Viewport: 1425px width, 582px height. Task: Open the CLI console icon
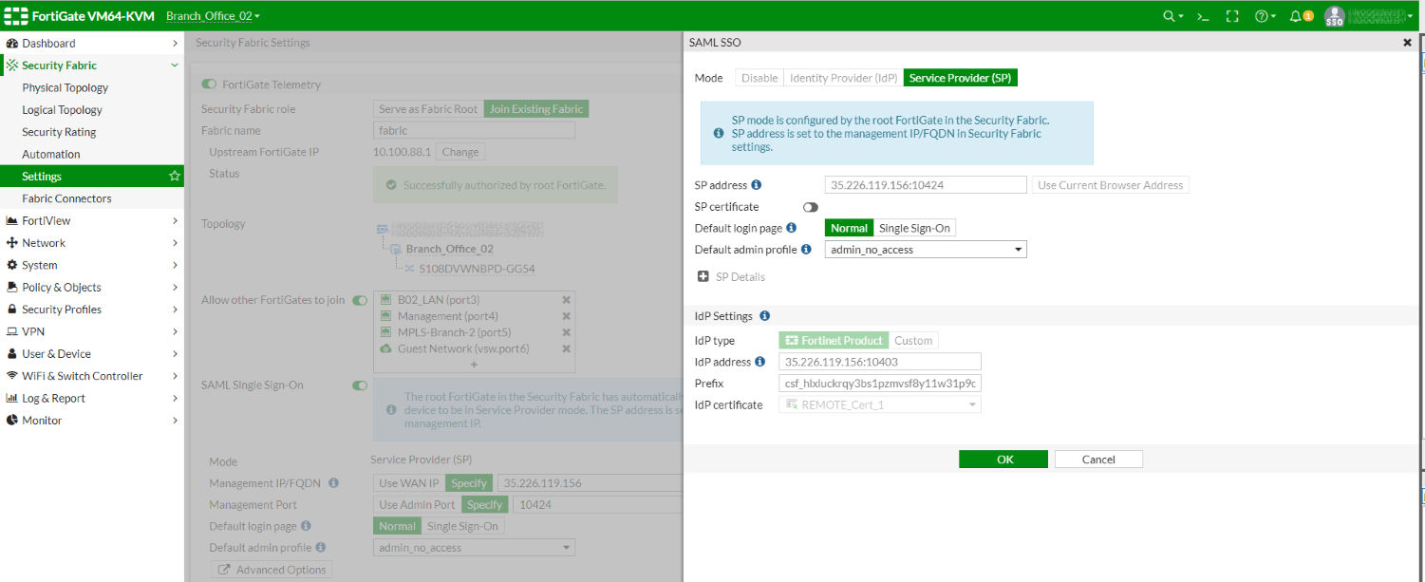click(1202, 16)
